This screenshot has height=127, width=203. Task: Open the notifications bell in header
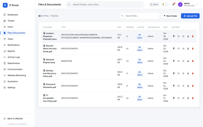pos(173,5)
